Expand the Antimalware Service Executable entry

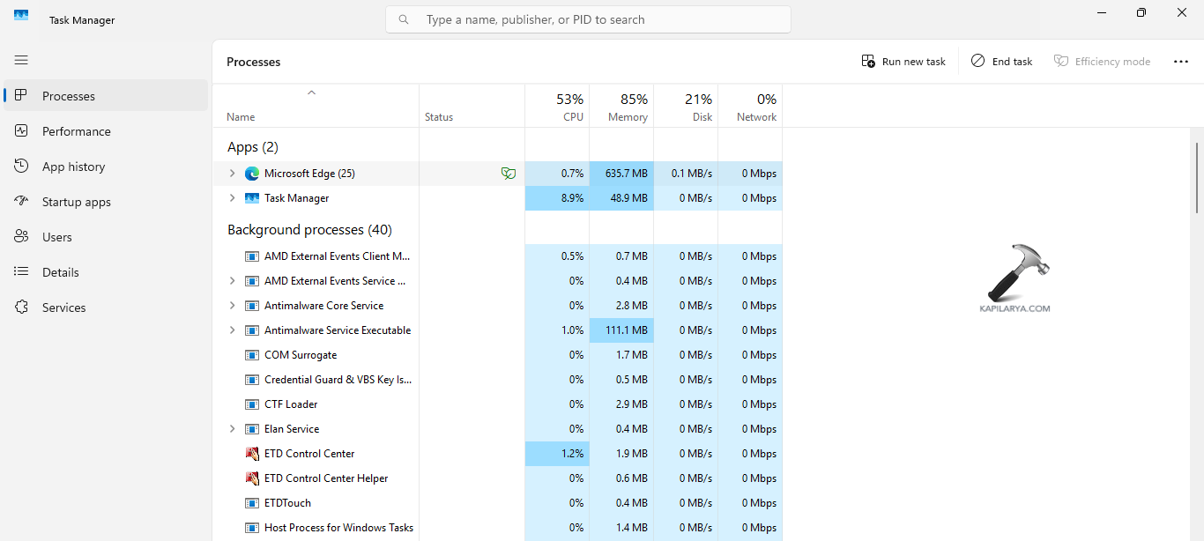(233, 330)
